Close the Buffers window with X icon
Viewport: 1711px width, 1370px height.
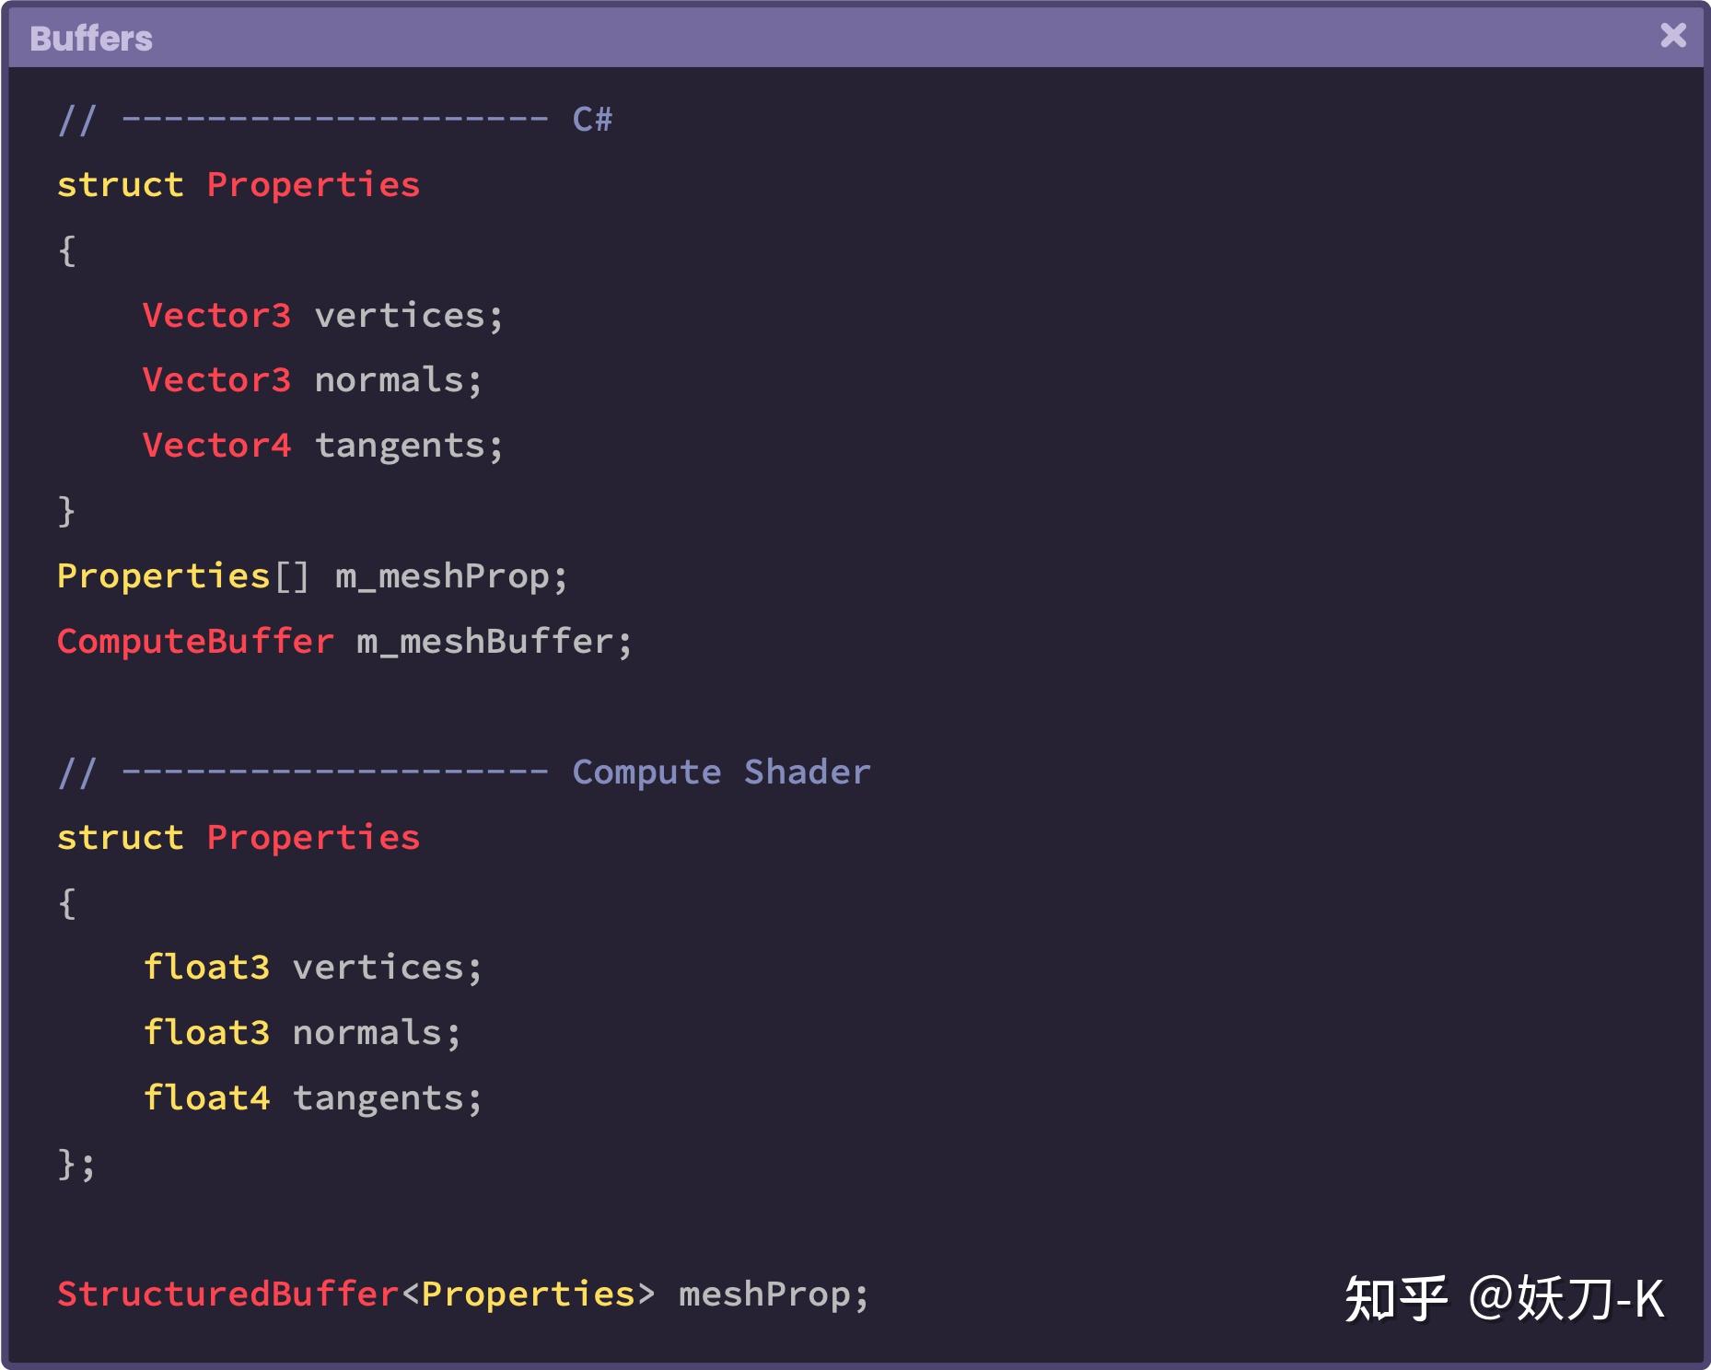click(x=1672, y=36)
